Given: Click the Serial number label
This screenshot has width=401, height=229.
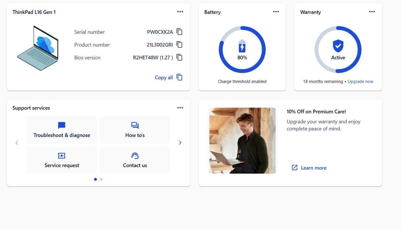Looking at the screenshot, I should 89,32.
